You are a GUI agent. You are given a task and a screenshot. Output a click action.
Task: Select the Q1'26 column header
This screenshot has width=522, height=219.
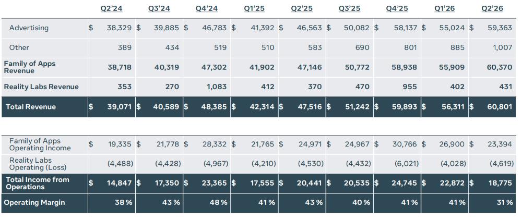click(445, 9)
